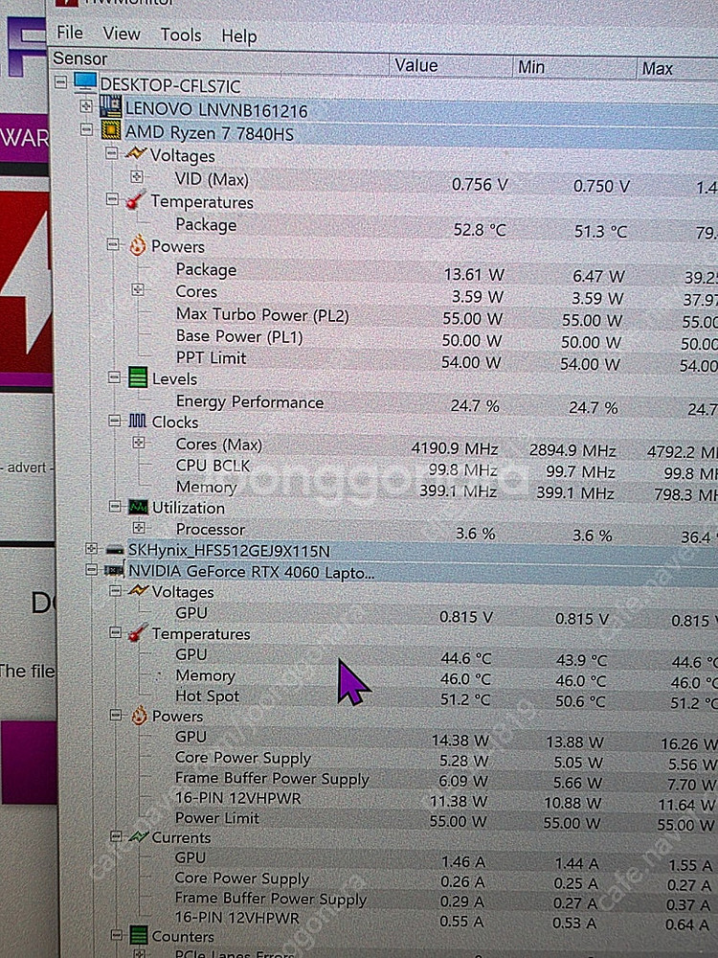Click the AMD Ryzen CPU chip icon
Viewport: 718px width, 958px height.
tap(111, 130)
